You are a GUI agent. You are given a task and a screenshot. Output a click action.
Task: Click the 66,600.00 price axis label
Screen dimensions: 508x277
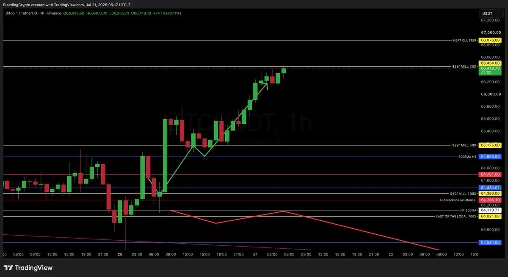[491, 57]
